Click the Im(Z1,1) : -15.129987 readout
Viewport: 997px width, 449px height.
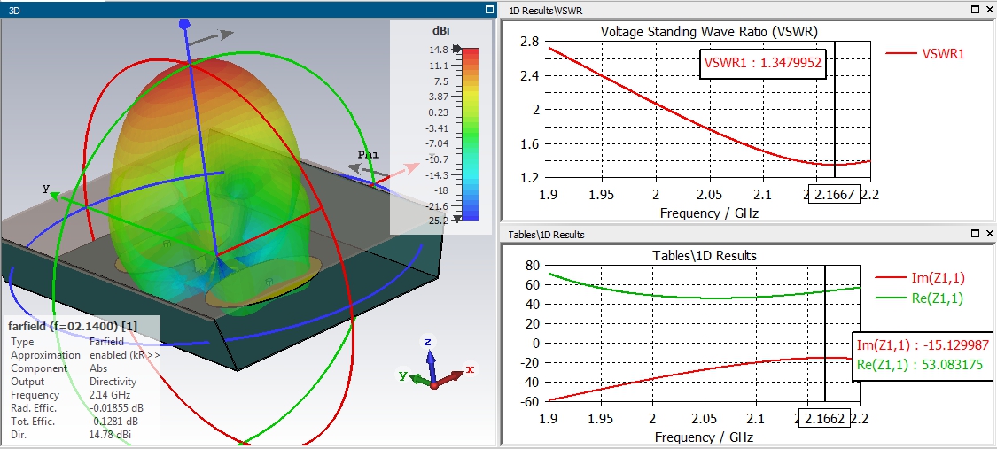[x=923, y=344]
